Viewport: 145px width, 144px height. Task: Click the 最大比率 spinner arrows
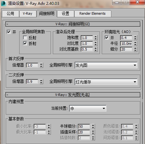tap(49, 132)
